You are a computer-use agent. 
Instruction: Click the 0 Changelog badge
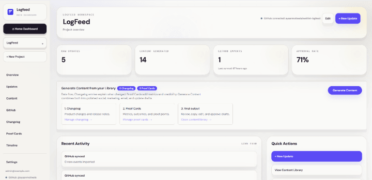[x=126, y=89]
